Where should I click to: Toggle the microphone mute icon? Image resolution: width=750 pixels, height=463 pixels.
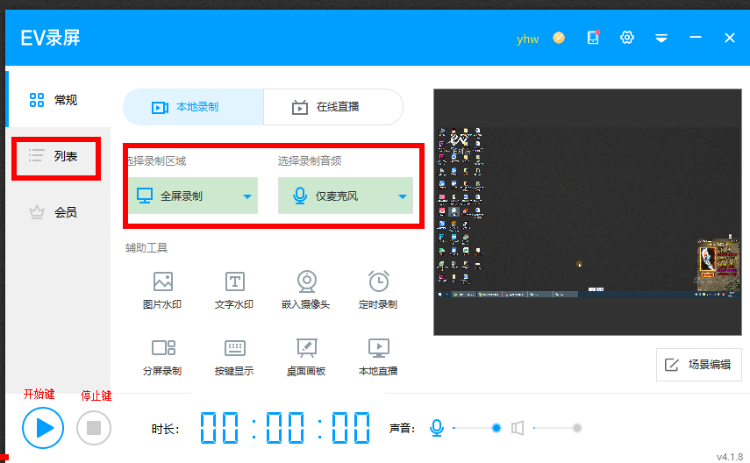(437, 428)
